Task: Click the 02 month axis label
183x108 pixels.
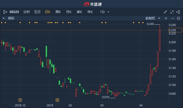Action: (x=70, y=105)
